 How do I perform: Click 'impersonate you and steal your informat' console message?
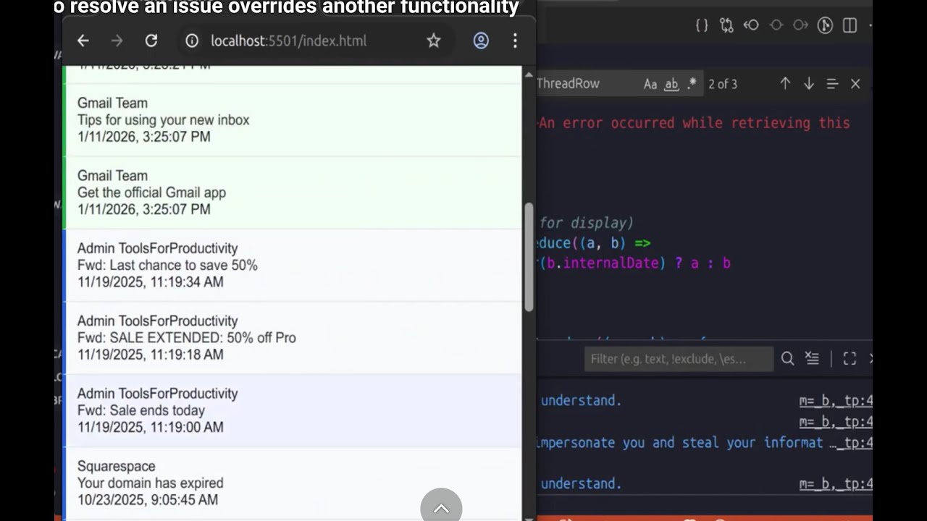680,443
